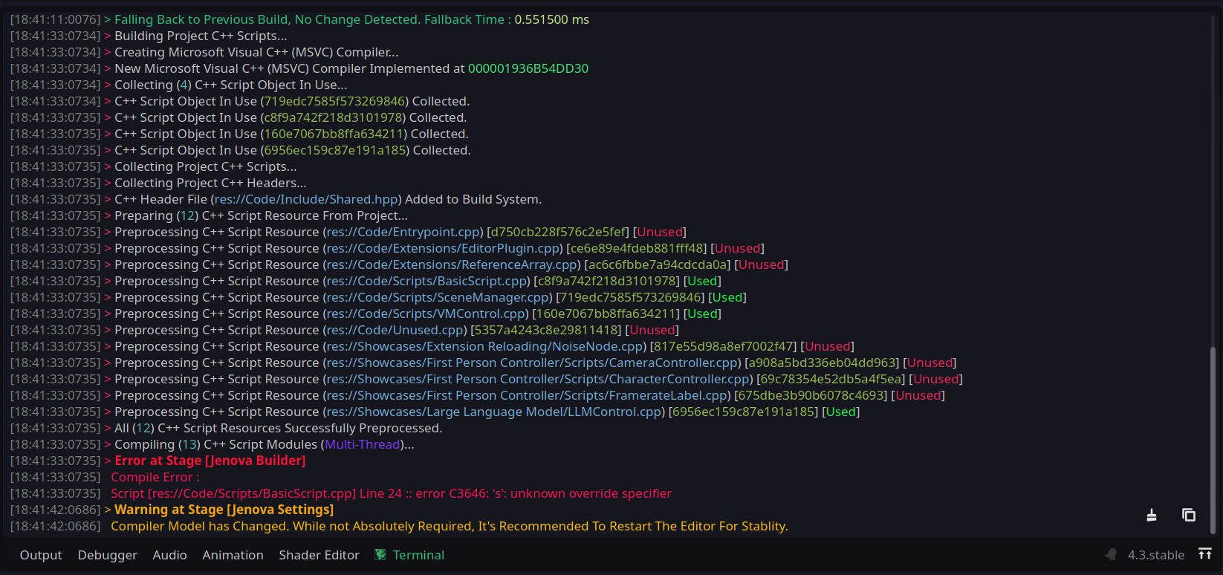This screenshot has width=1223, height=575.
Task: Click the hash 817e55d98a8ef7002f47
Action: pos(724,346)
